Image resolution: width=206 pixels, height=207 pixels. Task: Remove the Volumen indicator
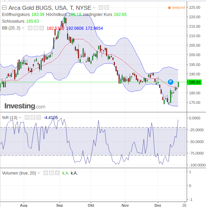click(57, 173)
